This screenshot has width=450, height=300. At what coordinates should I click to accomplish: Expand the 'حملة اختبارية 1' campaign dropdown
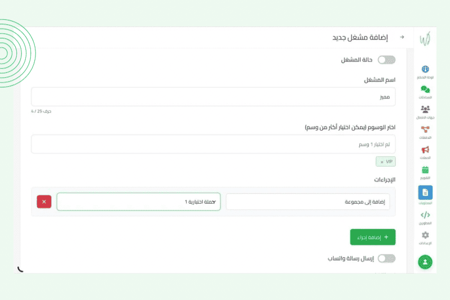pos(138,202)
